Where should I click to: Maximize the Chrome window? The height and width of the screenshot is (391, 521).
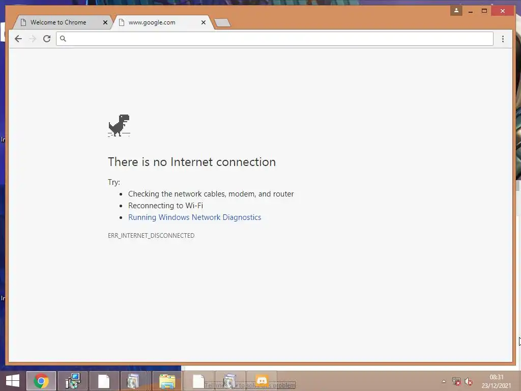(484, 11)
